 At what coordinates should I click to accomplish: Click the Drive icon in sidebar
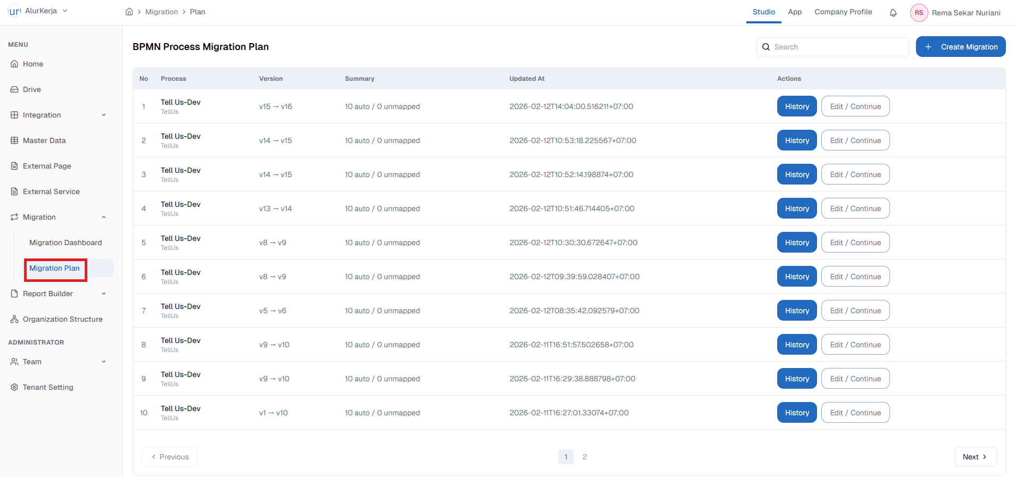point(14,89)
